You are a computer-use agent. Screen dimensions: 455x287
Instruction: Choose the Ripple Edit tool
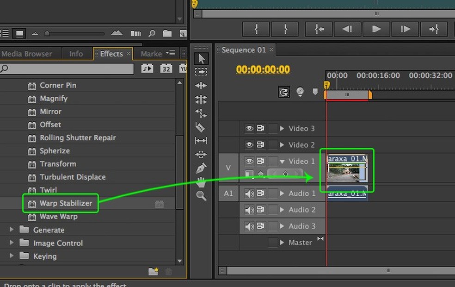pos(201,86)
